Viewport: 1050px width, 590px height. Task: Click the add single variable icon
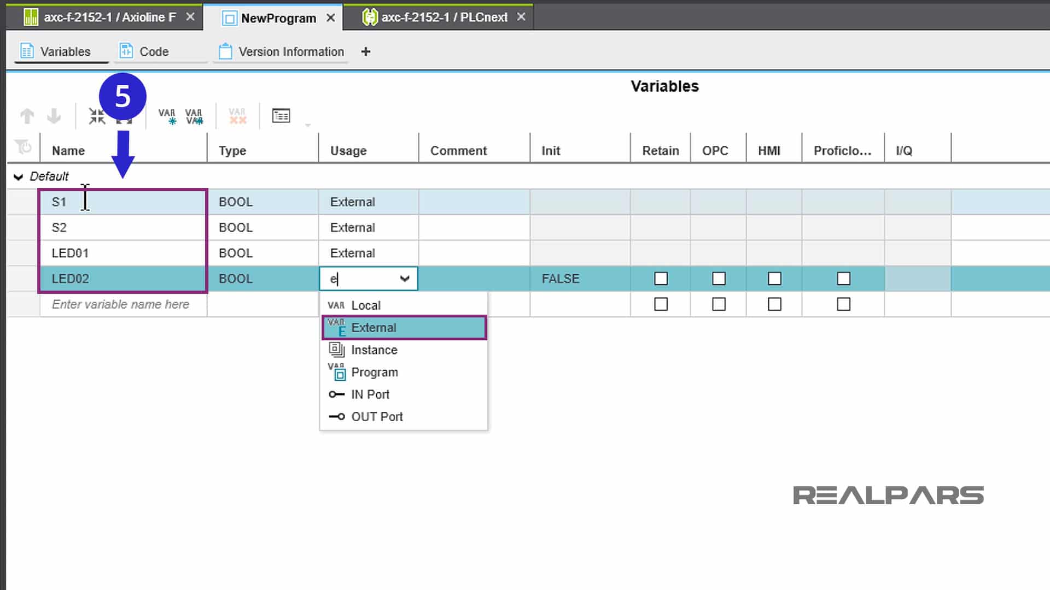[x=167, y=116]
